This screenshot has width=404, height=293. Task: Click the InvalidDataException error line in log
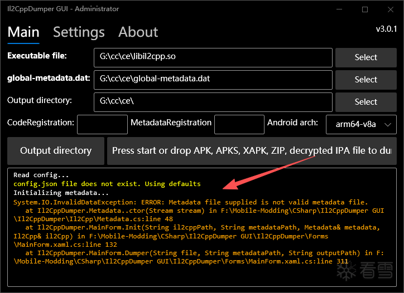191,202
